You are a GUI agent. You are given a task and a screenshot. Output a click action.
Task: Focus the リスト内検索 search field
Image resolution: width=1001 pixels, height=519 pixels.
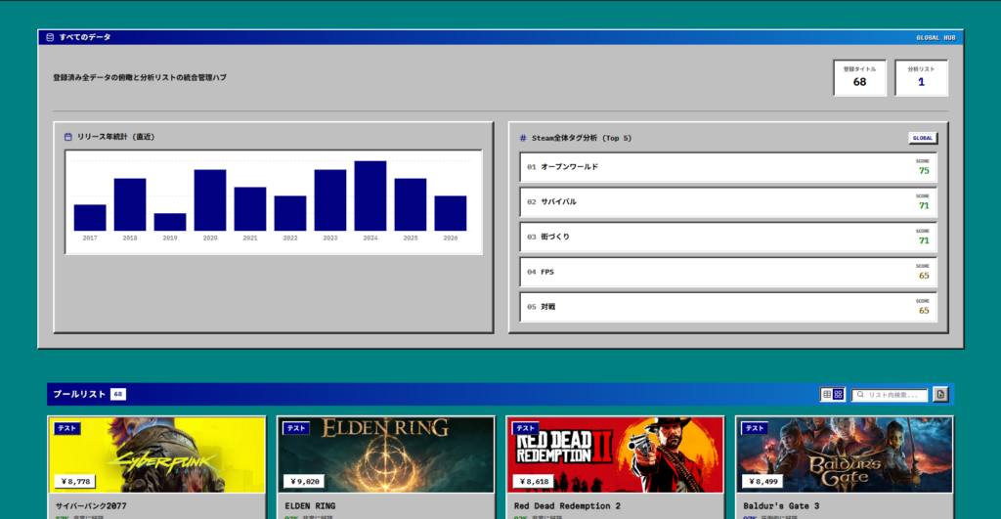tap(890, 395)
